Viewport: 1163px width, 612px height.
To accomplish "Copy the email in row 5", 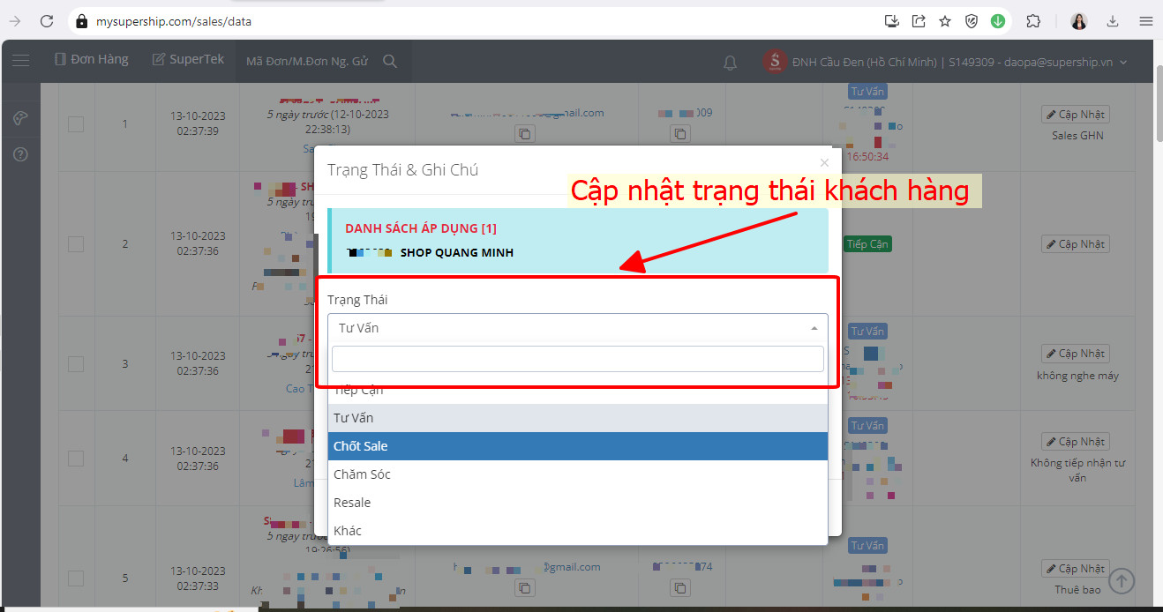I will click(525, 587).
